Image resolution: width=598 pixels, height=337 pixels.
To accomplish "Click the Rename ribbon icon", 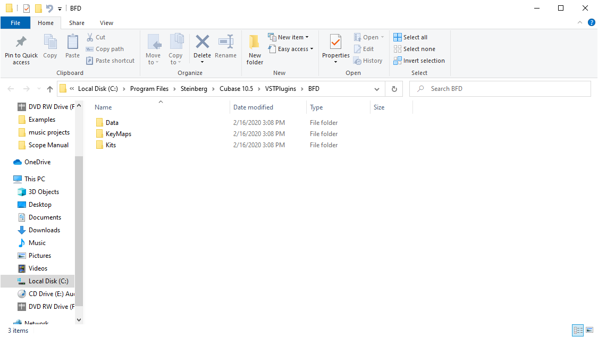I will pyautogui.click(x=226, y=42).
